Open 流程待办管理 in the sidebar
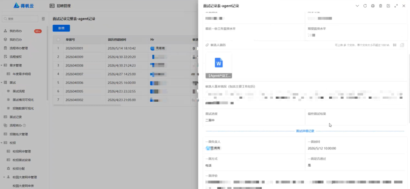The width and height of the screenshot is (410, 189). click(19, 48)
